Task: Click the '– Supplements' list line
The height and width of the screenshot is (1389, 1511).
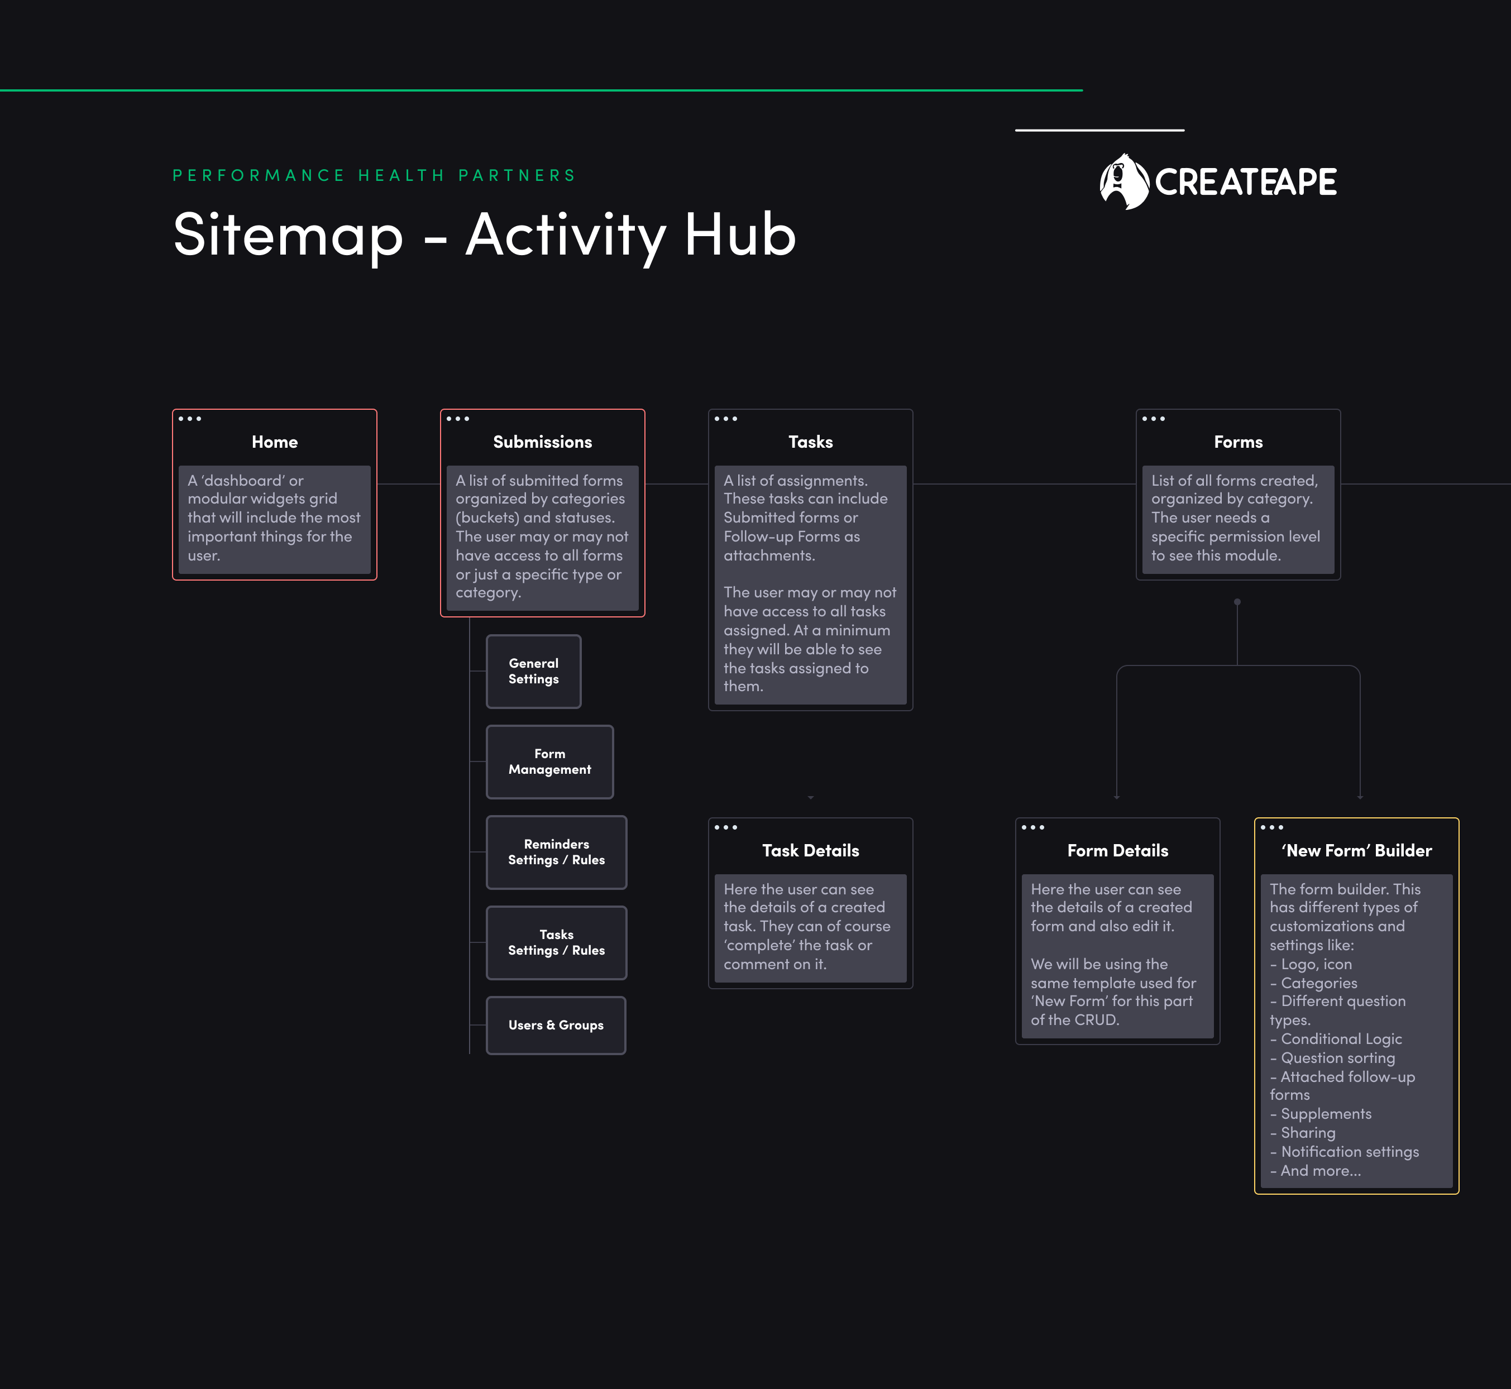Action: [1321, 1114]
